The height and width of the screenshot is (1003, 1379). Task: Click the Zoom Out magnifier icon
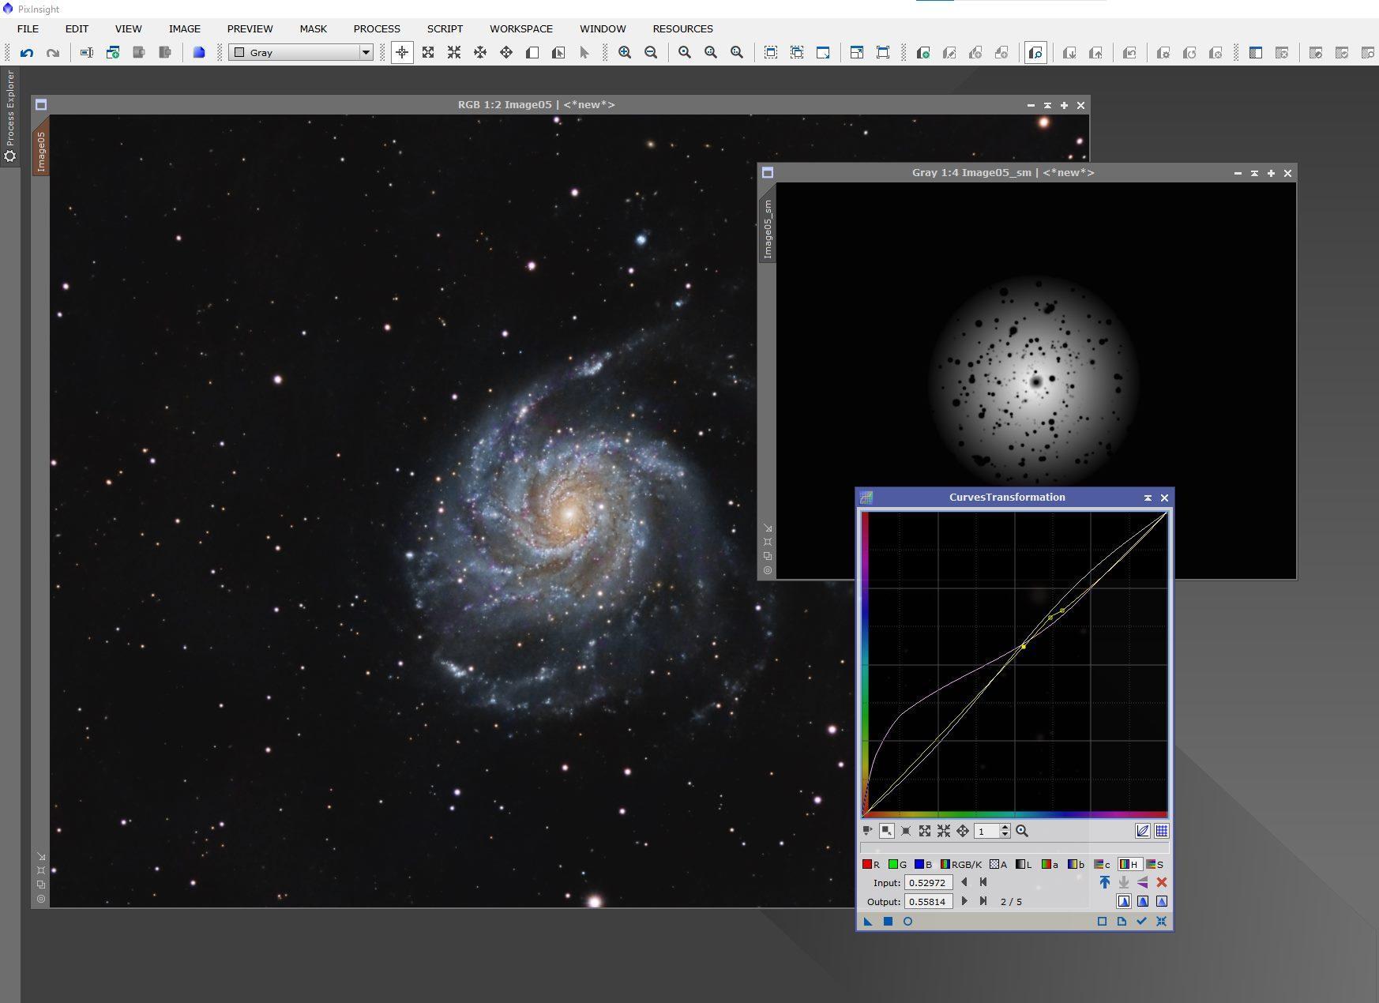coord(651,52)
